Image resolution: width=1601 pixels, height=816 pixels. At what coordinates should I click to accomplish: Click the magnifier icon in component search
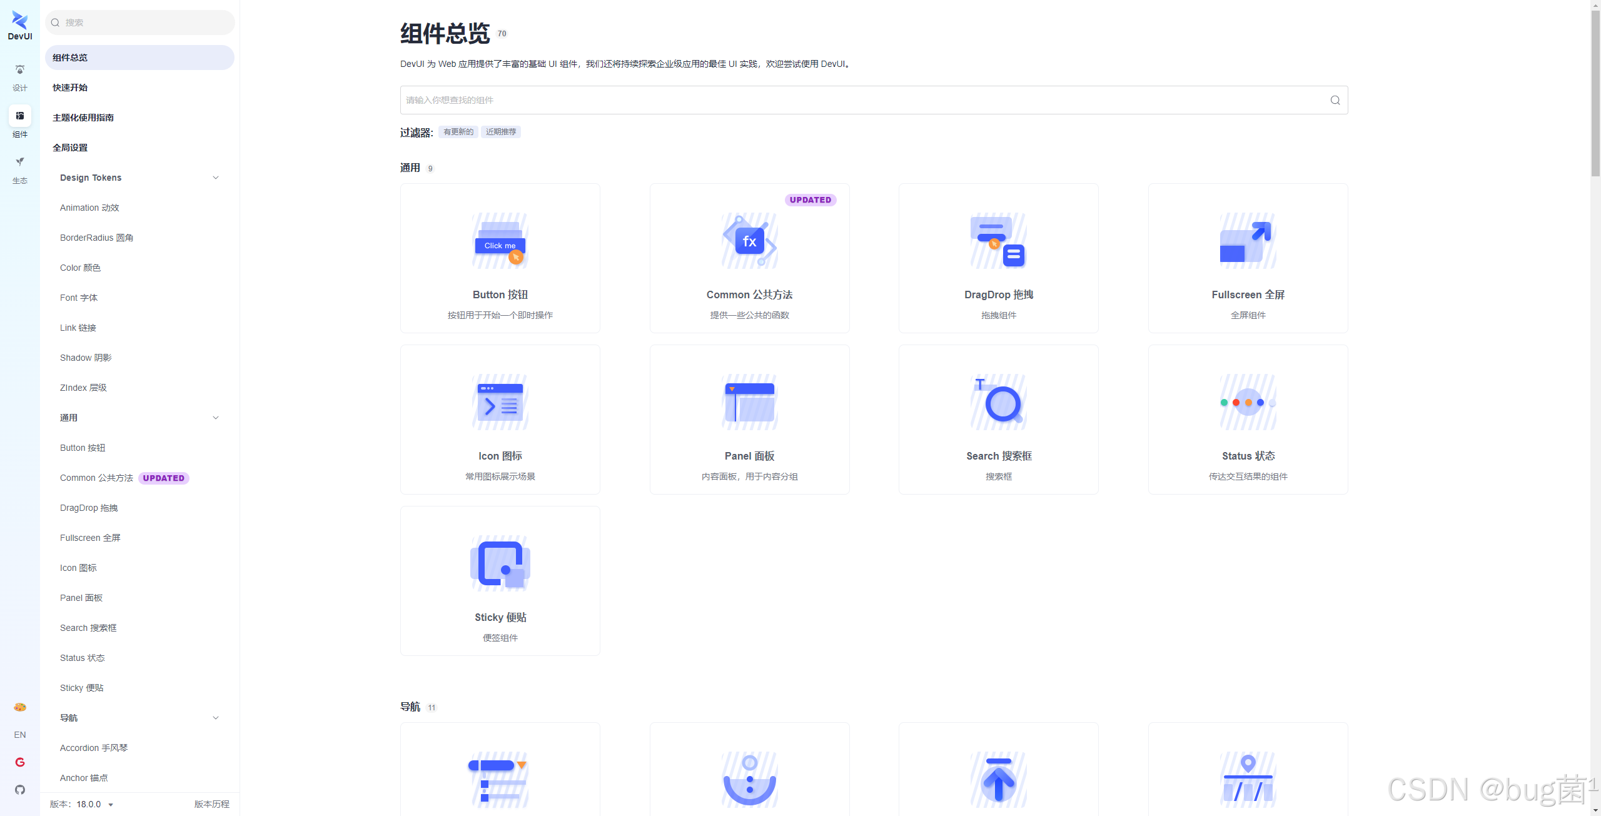pos(1335,100)
